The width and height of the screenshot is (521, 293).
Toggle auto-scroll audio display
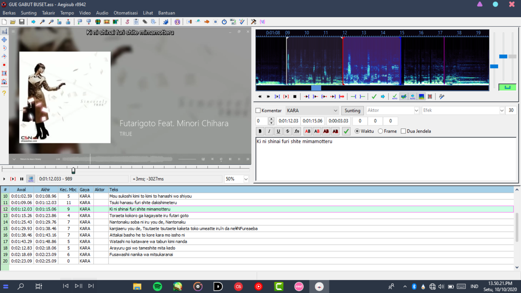(412, 96)
